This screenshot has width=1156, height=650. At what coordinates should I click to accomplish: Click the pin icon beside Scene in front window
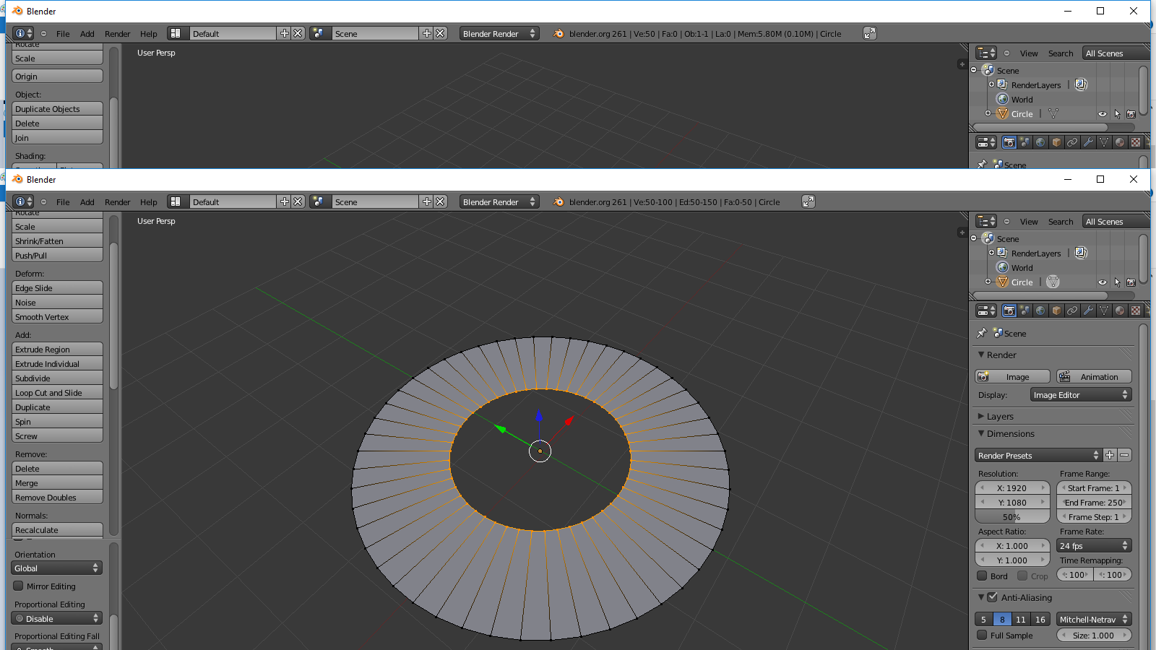point(981,334)
